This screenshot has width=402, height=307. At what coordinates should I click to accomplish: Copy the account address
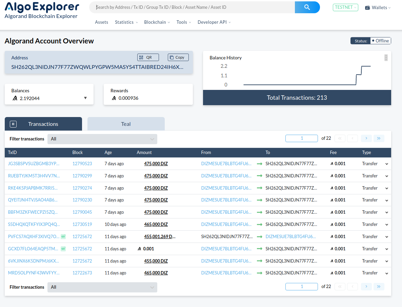[178, 57]
